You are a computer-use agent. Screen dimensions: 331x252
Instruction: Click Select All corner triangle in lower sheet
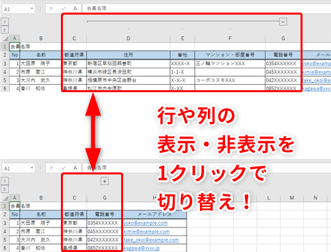[5, 198]
